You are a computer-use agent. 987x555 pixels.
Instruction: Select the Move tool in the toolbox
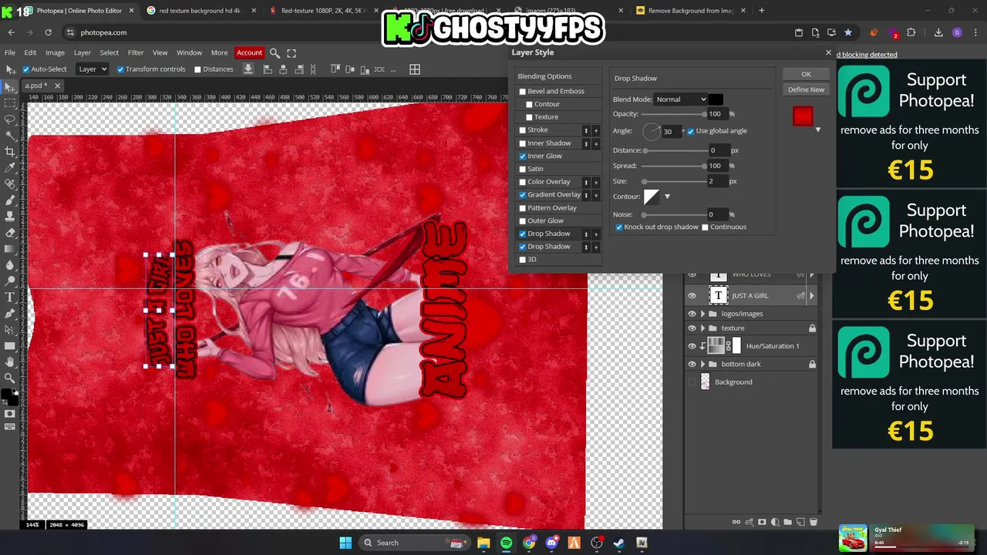pos(10,86)
